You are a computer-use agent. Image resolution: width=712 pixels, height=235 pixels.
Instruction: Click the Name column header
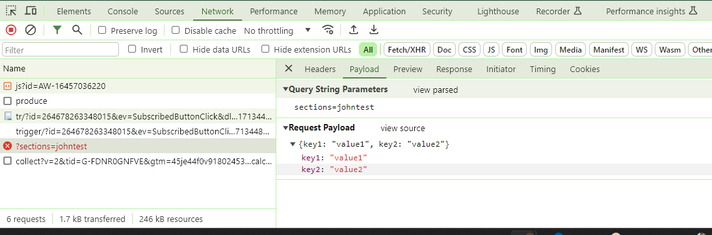(x=138, y=69)
